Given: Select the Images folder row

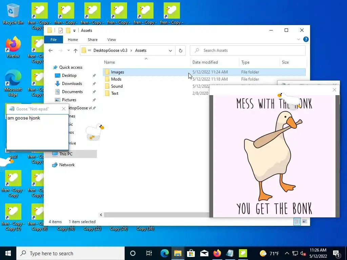Looking at the screenshot, I should pyautogui.click(x=204, y=72).
